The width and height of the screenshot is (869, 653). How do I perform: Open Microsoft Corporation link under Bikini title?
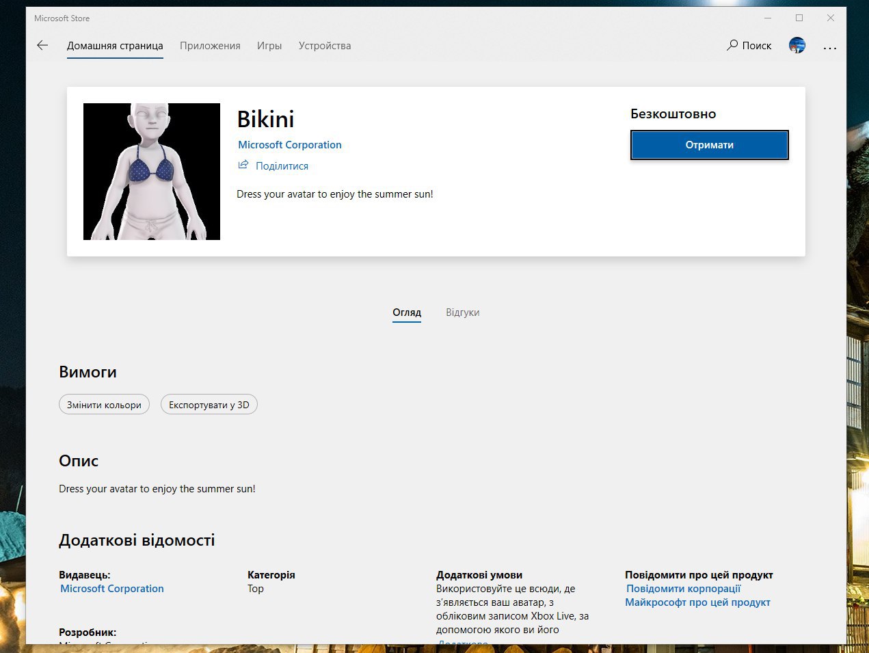pos(290,145)
